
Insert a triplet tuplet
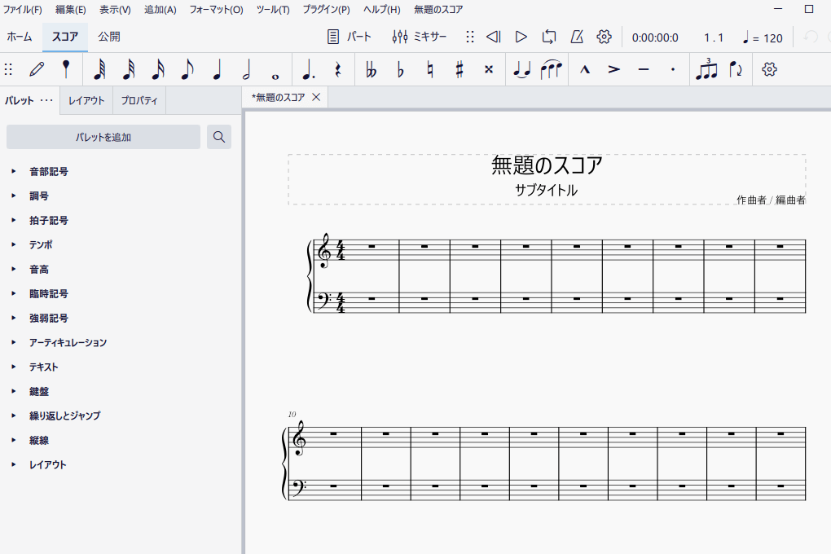click(x=706, y=70)
